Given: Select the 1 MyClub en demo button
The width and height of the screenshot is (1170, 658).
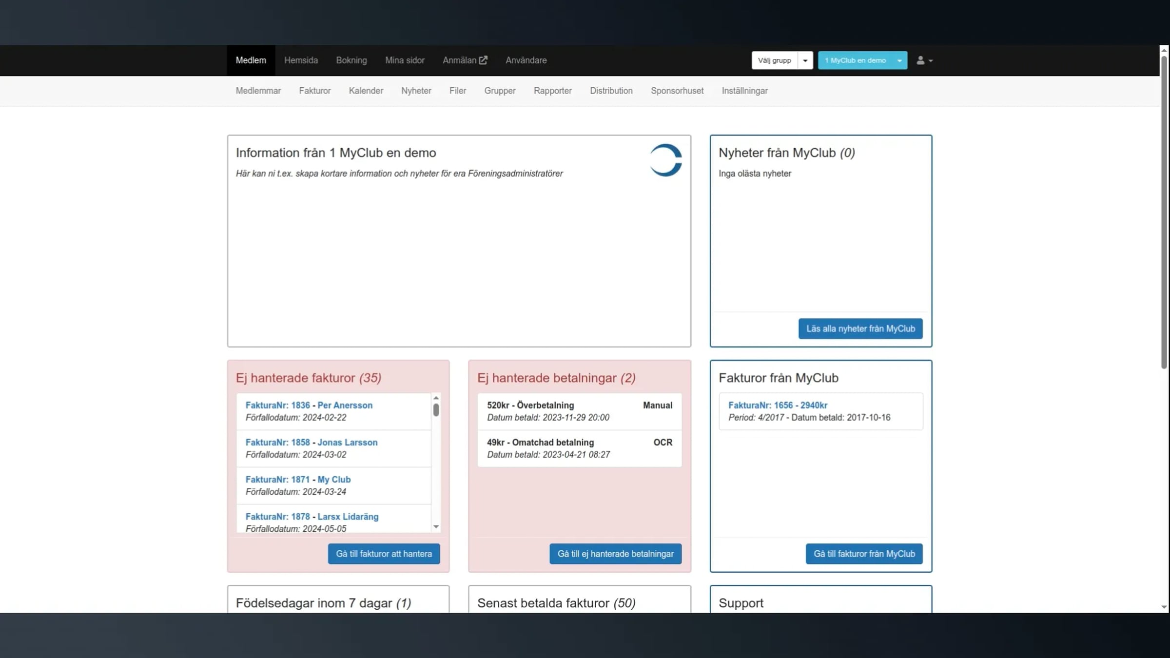Looking at the screenshot, I should [855, 60].
